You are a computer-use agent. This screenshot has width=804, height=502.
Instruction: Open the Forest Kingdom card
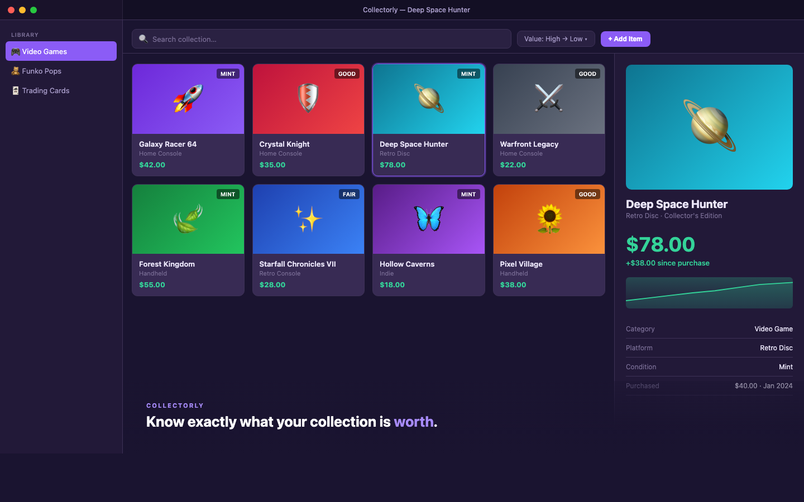tap(188, 240)
